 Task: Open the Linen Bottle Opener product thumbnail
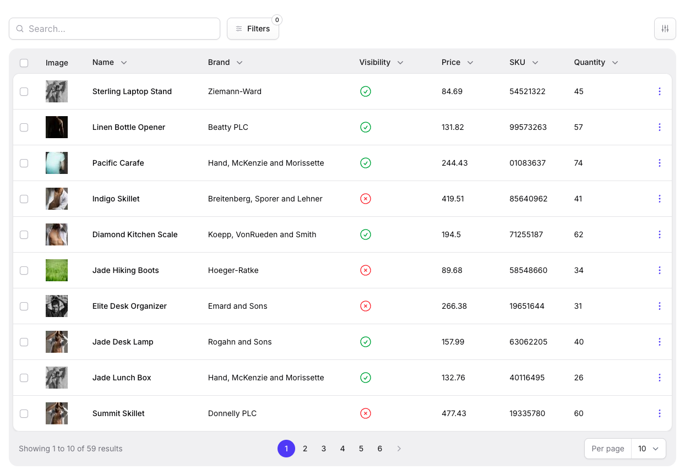[57, 127]
